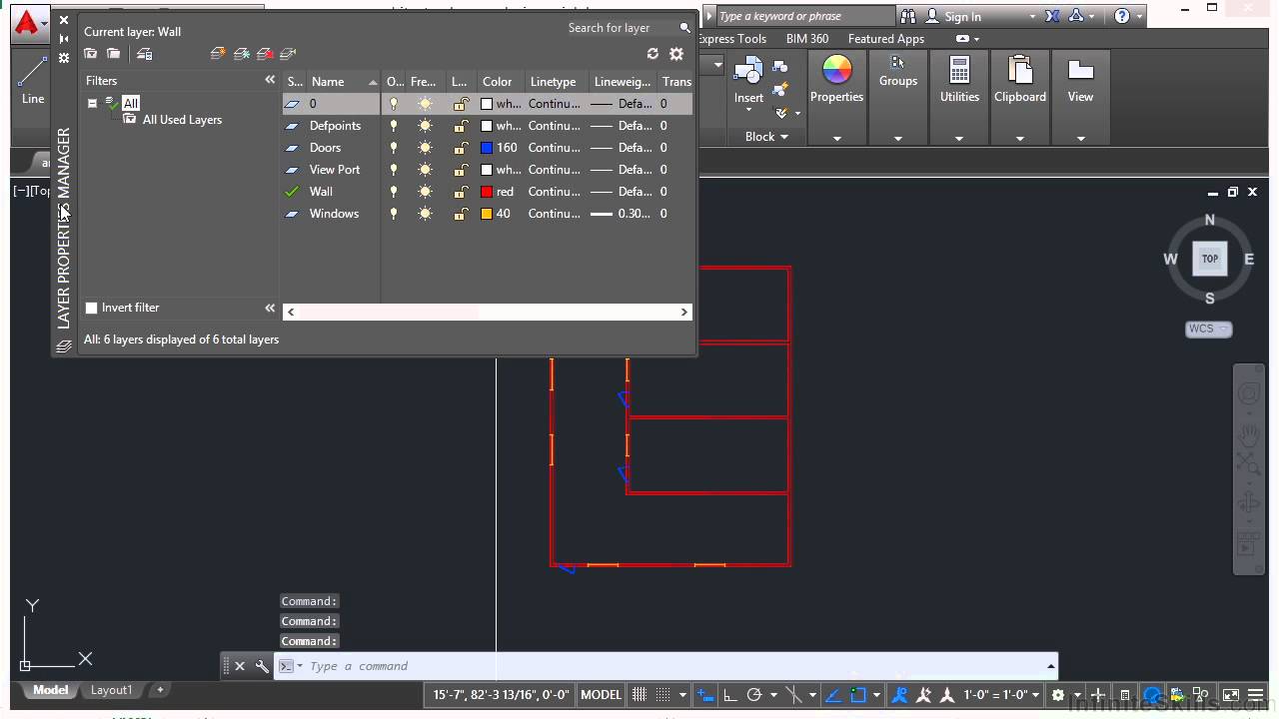The image size is (1279, 719).
Task: Open the Express Tools ribbon tab
Action: (x=732, y=39)
